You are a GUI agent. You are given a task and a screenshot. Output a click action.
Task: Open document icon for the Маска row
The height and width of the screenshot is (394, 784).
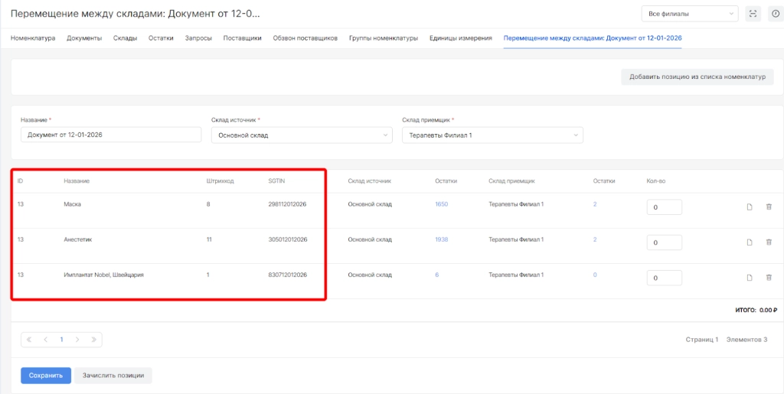pyautogui.click(x=750, y=207)
